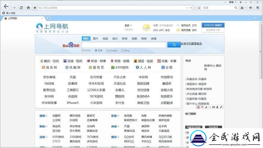The height and width of the screenshot is (148, 263).
Task: Switch to the 微博 search tab
Action: [154, 38]
